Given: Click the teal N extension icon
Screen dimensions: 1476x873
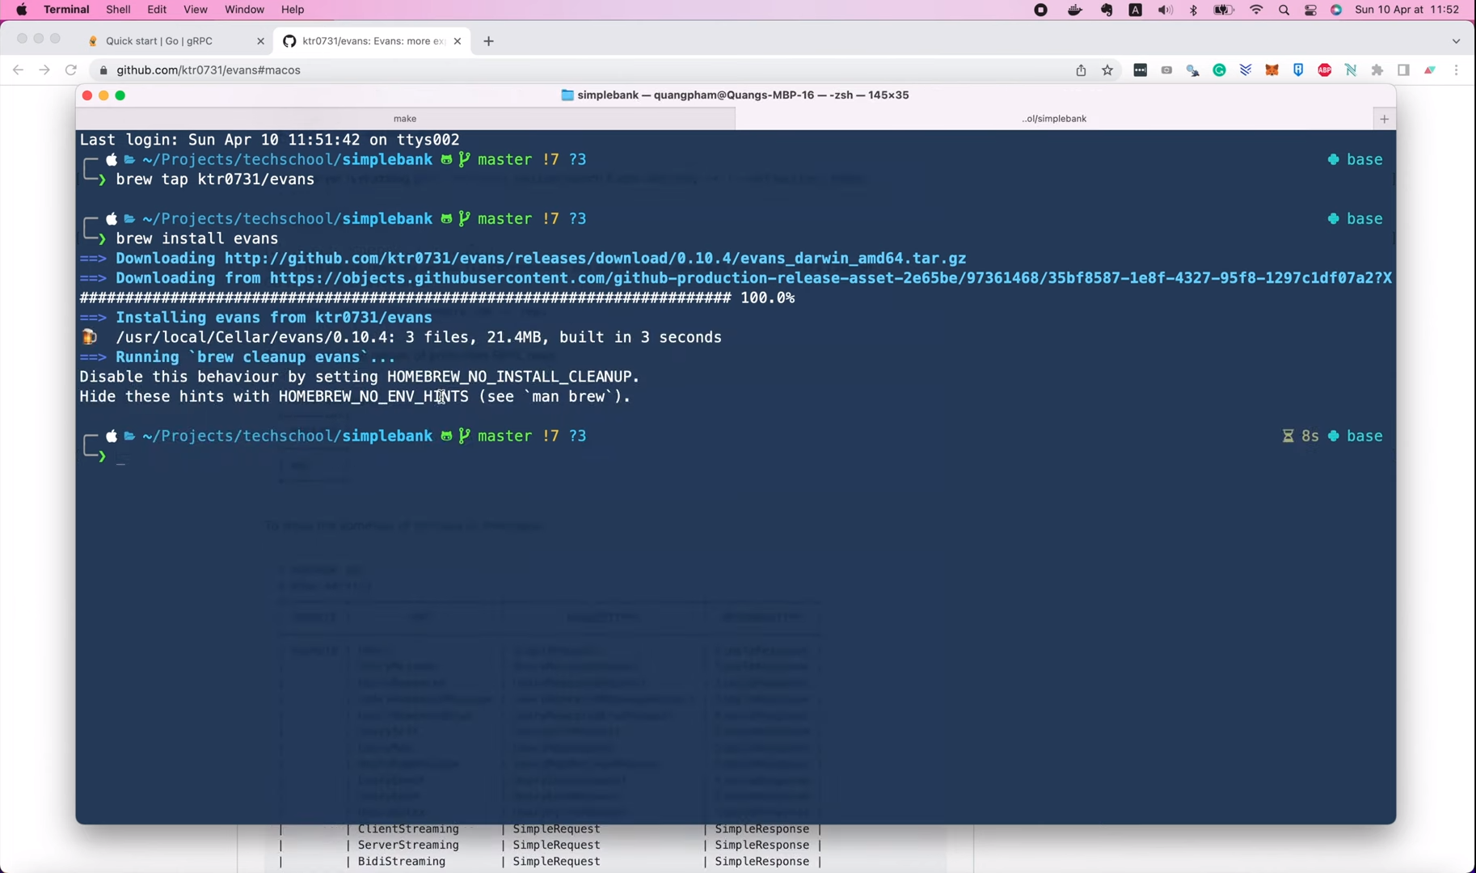Looking at the screenshot, I should pos(1351,70).
